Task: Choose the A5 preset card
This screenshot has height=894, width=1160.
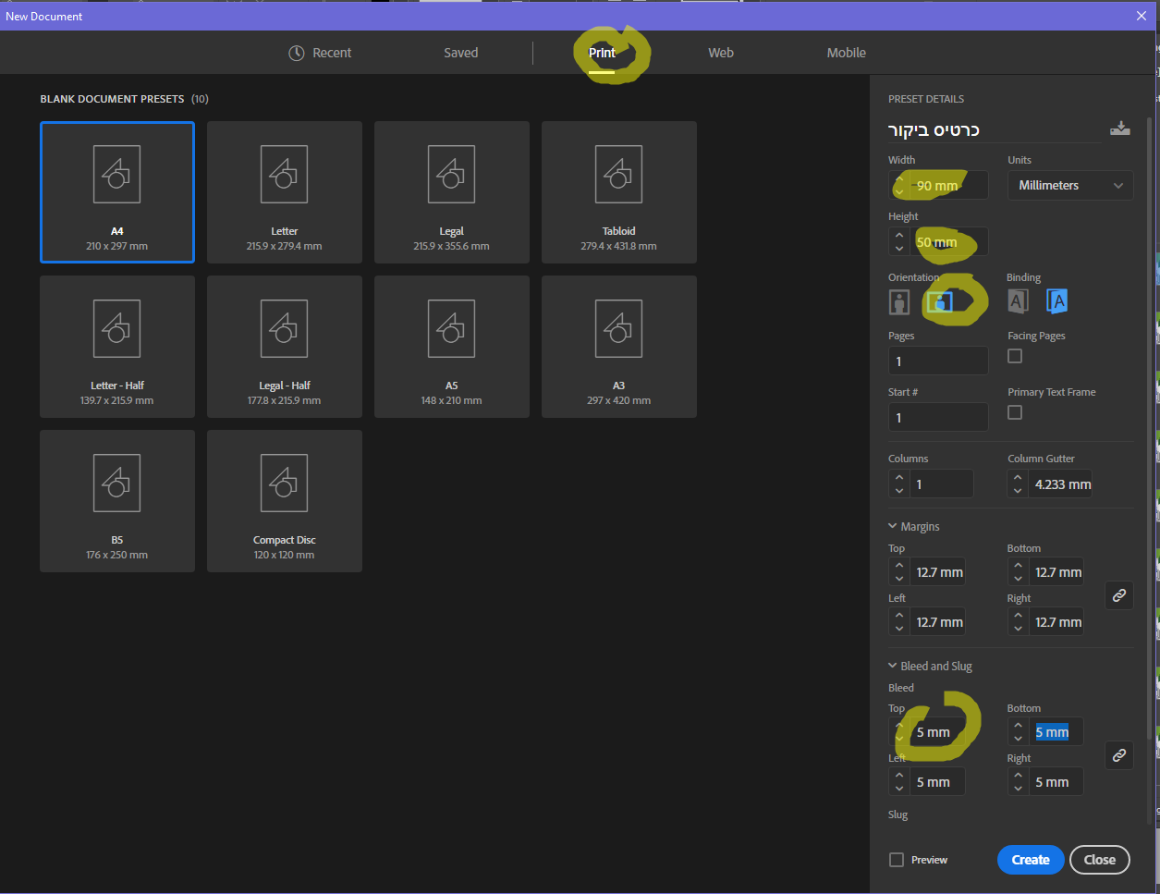Action: (x=452, y=347)
